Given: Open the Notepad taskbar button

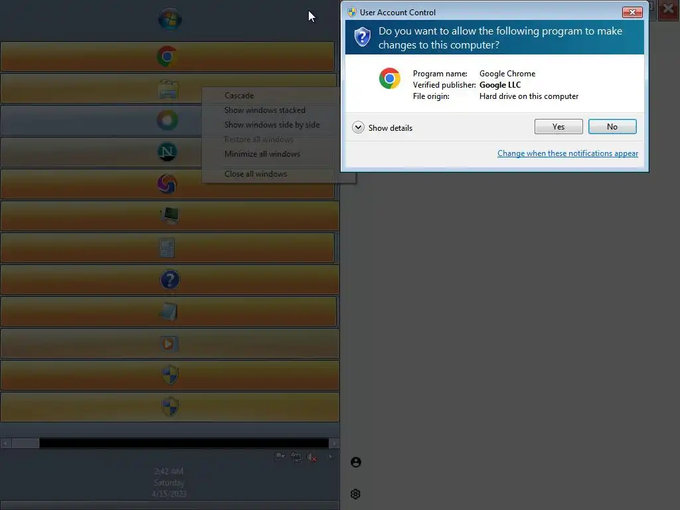Looking at the screenshot, I should coord(168,311).
